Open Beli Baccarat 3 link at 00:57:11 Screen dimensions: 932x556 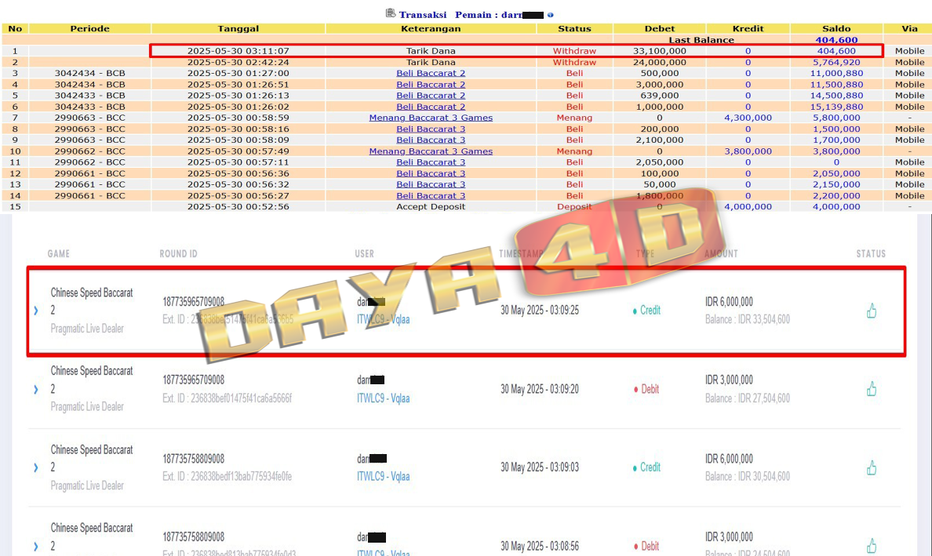coord(431,162)
